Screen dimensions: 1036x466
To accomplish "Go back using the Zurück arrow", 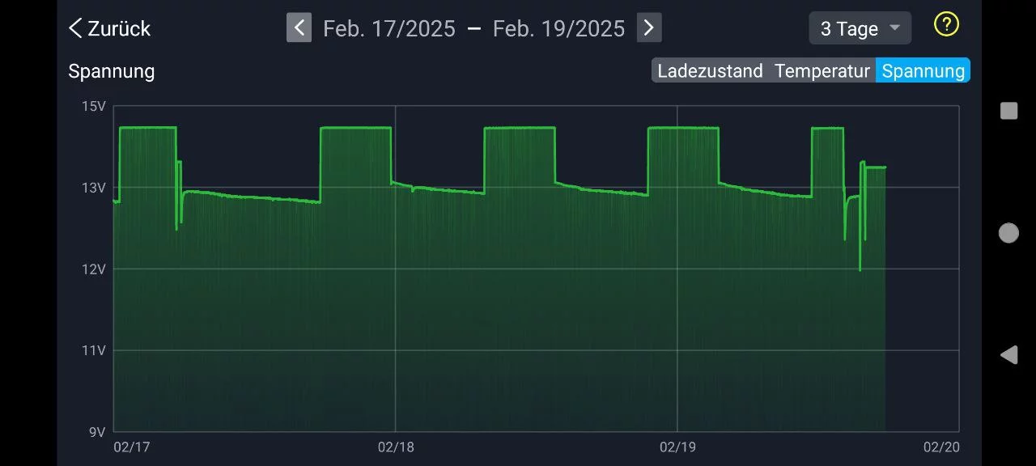I will pos(109,28).
